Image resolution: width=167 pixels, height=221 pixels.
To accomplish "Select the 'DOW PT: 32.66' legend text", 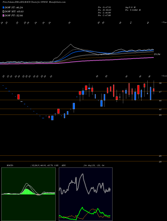I will 14,15.
